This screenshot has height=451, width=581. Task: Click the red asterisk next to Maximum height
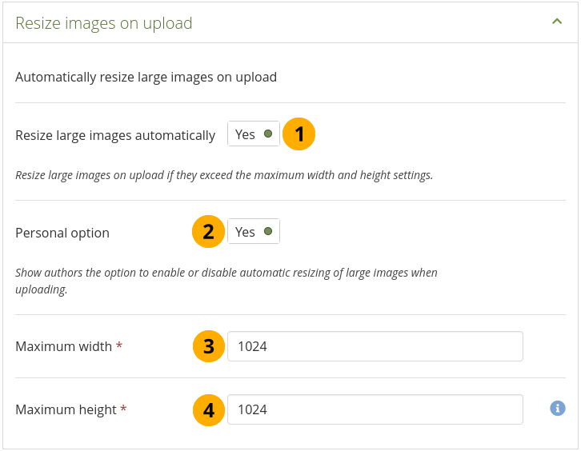pyautogui.click(x=123, y=409)
